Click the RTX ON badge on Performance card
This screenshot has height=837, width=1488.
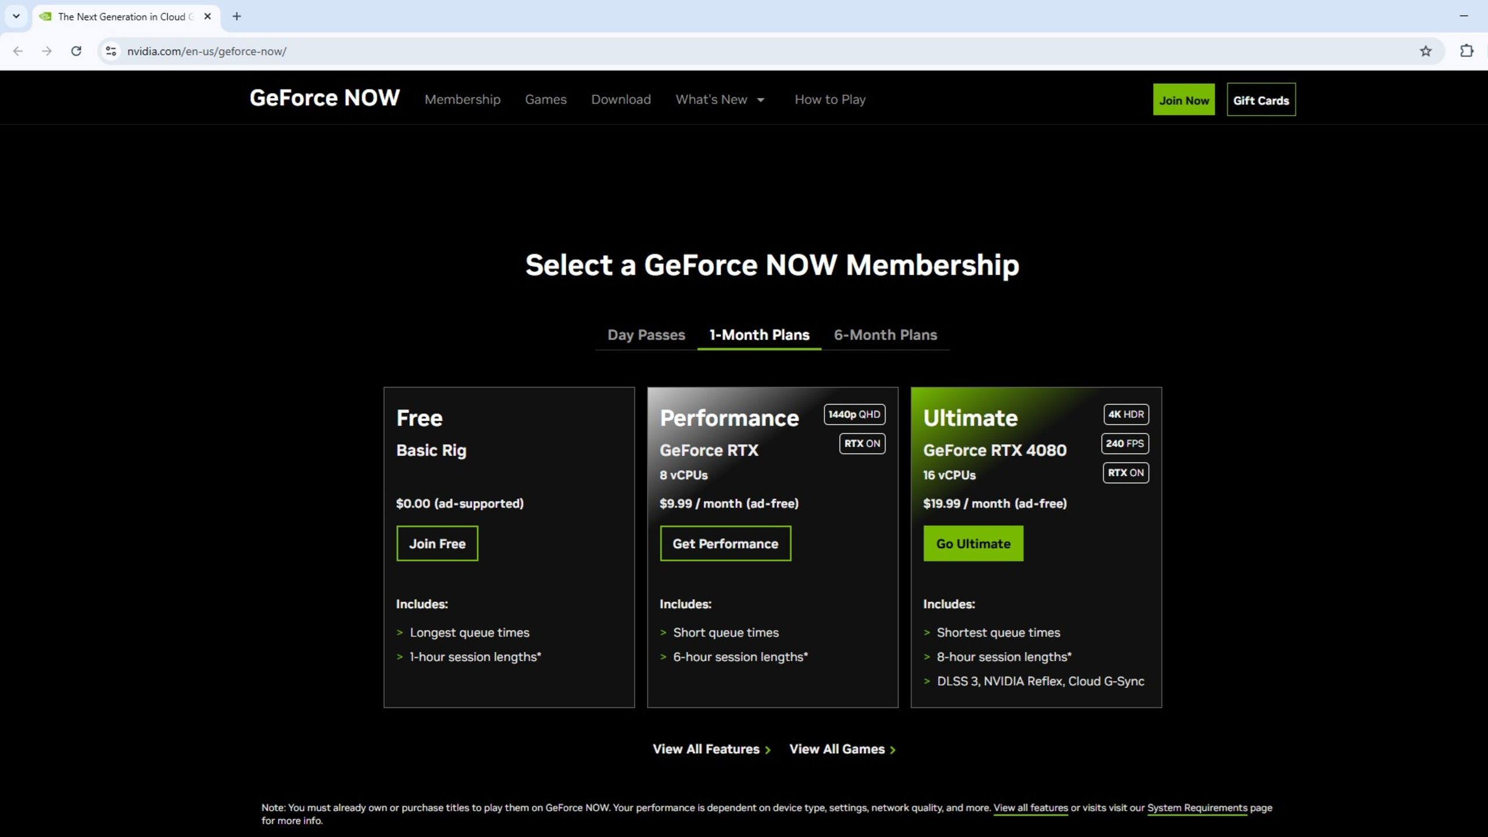(x=862, y=443)
